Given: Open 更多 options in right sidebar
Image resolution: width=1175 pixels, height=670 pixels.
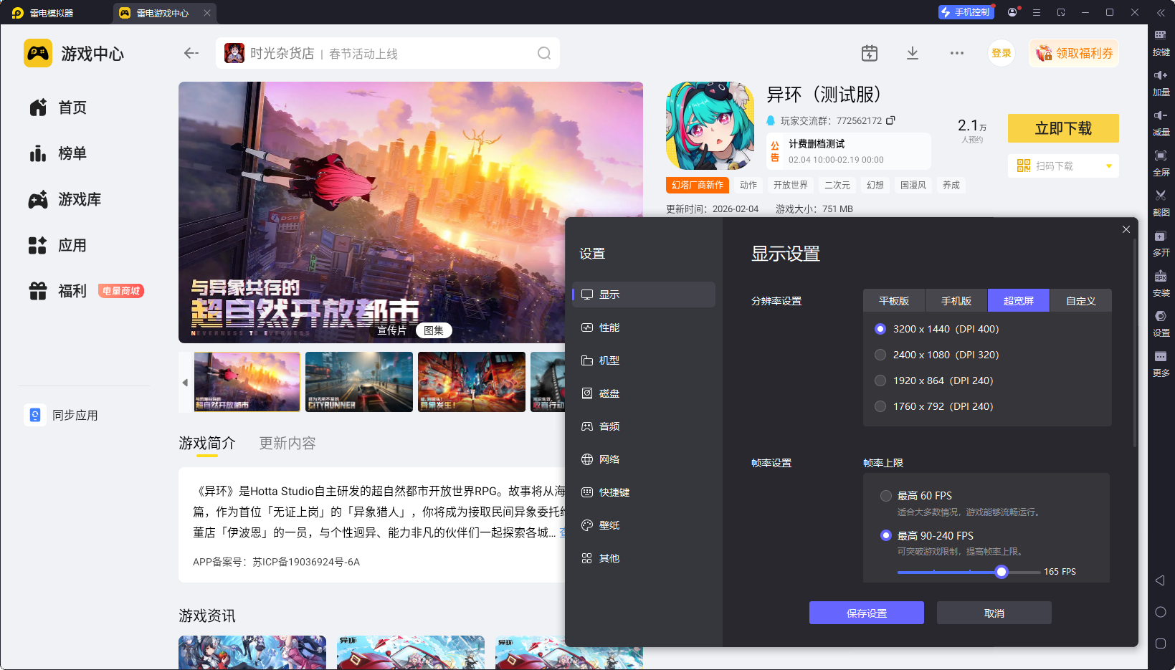Looking at the screenshot, I should [1161, 363].
